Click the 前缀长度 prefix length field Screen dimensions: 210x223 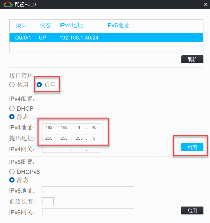pyautogui.click(x=48, y=201)
